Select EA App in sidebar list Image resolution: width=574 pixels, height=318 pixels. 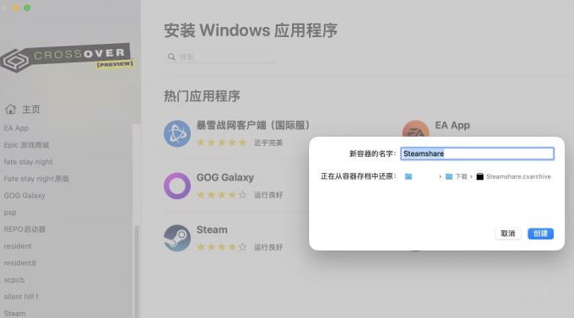(x=16, y=128)
